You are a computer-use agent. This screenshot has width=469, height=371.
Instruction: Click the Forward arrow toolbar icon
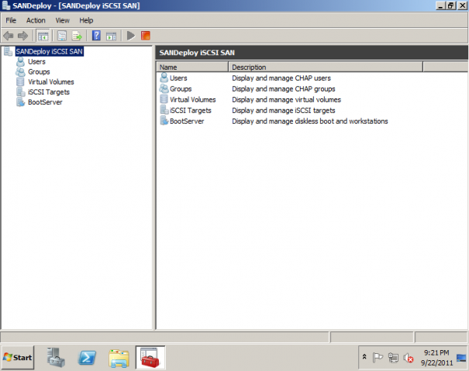(x=22, y=36)
